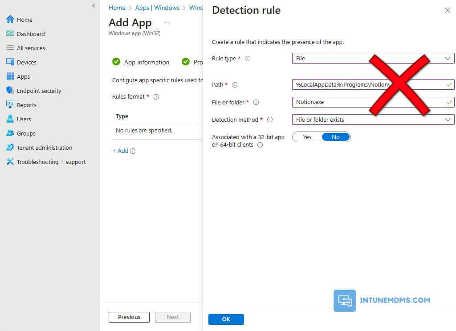Select Troubleshooting + support menu item
456x331 pixels.
(x=46, y=162)
